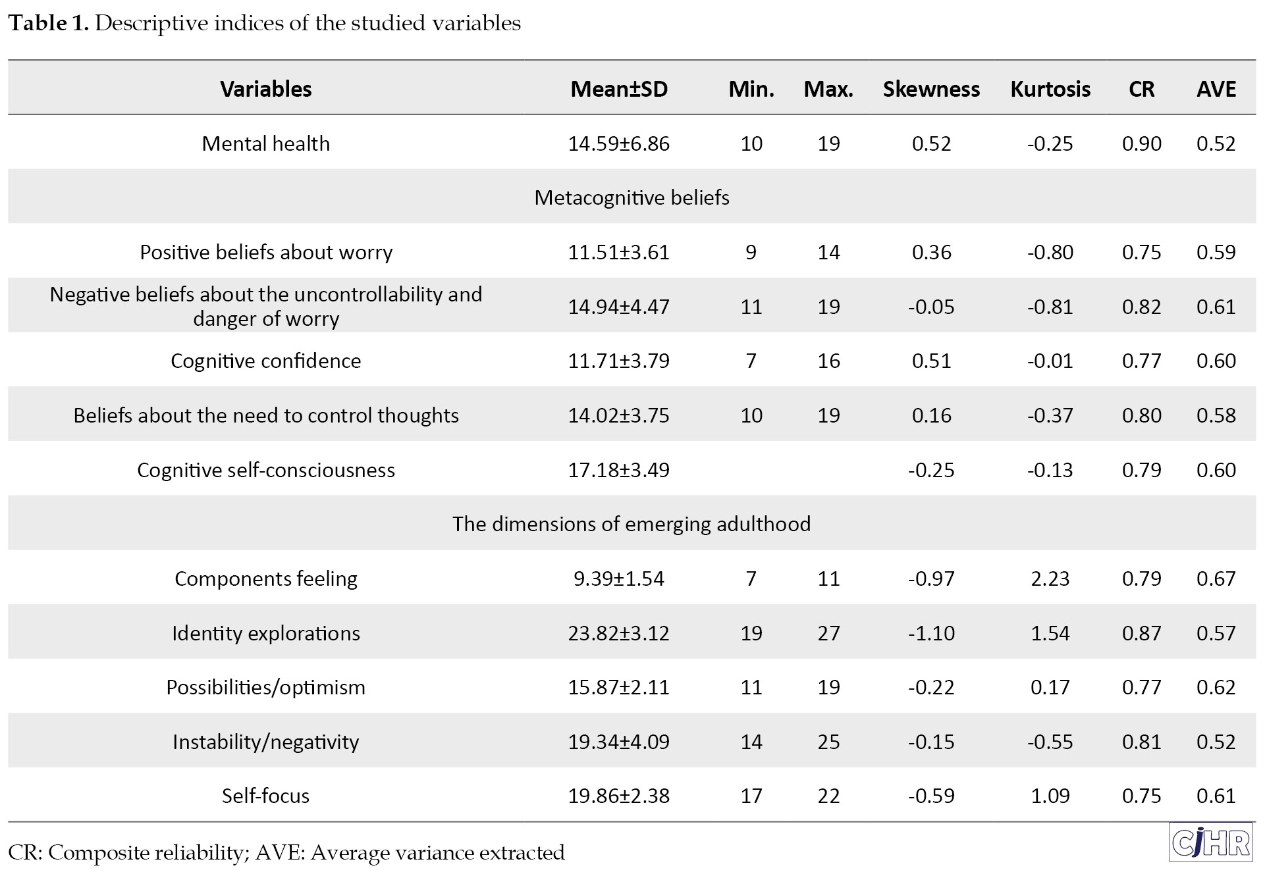Select the Kurtosis column header
Viewport: 1265px width, 876px height.
(1050, 89)
